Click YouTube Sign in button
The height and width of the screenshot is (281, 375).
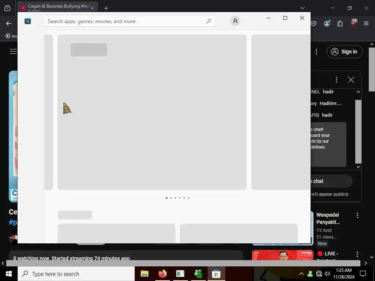[x=345, y=52]
